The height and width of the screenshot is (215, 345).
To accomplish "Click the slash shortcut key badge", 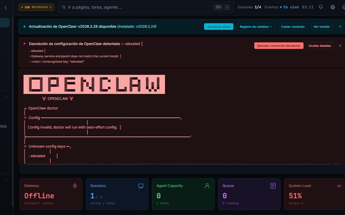I will (227, 7).
